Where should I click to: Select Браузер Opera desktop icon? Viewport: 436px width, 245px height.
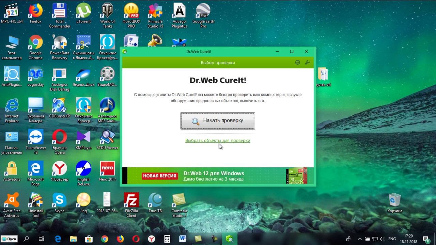click(x=60, y=143)
